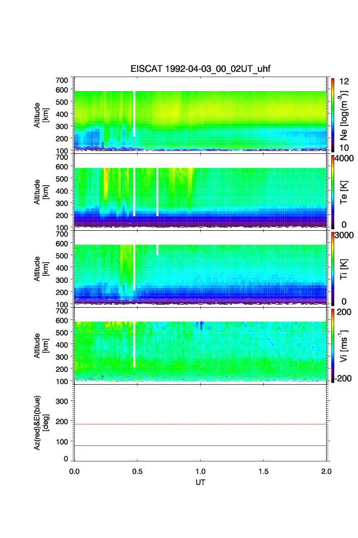Click the 300 tick in Az/El panel
The width and height of the screenshot is (358, 538).
point(62,401)
